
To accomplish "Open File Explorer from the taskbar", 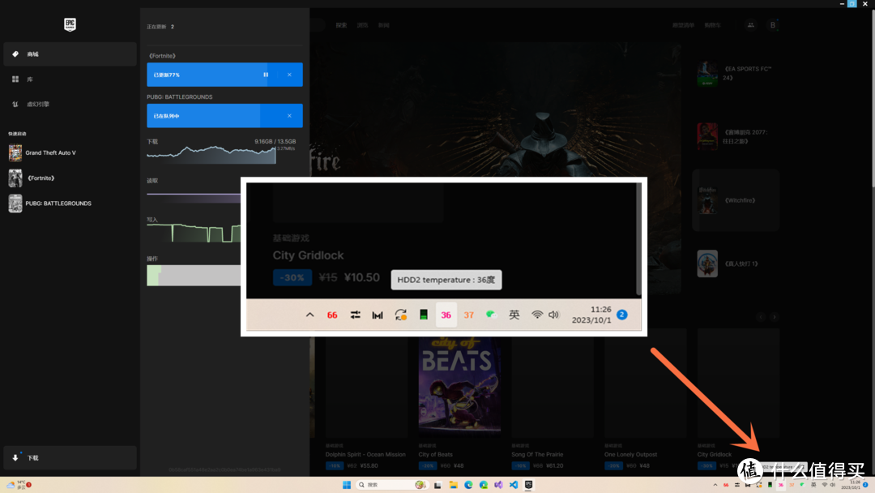I will pos(453,485).
